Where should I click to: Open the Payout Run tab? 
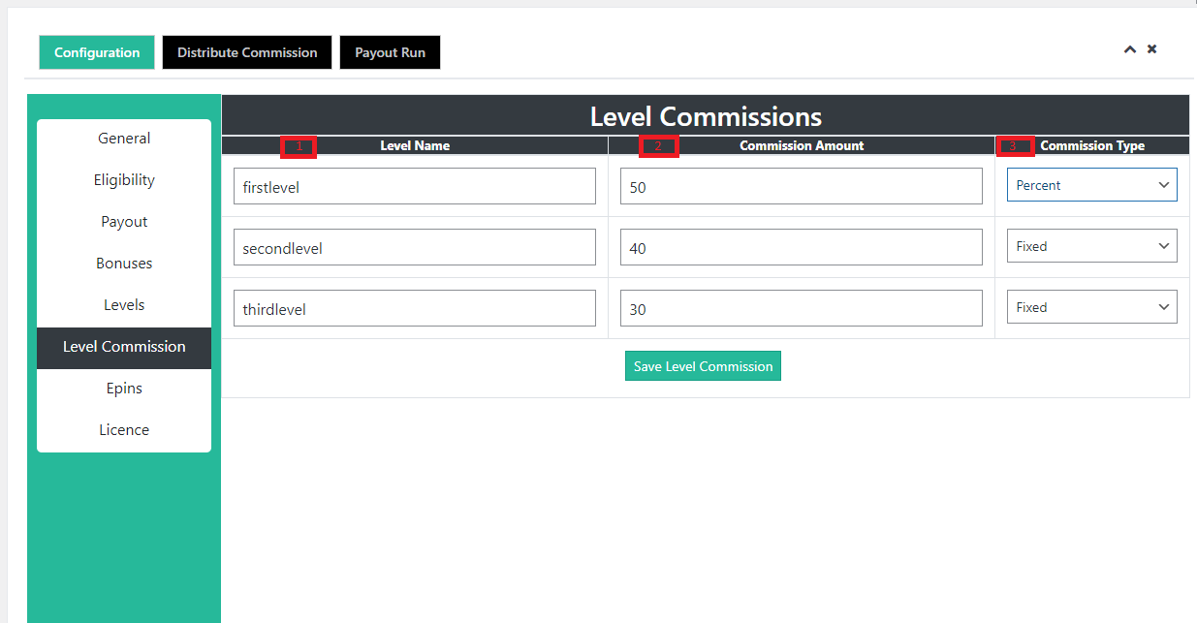tap(390, 52)
